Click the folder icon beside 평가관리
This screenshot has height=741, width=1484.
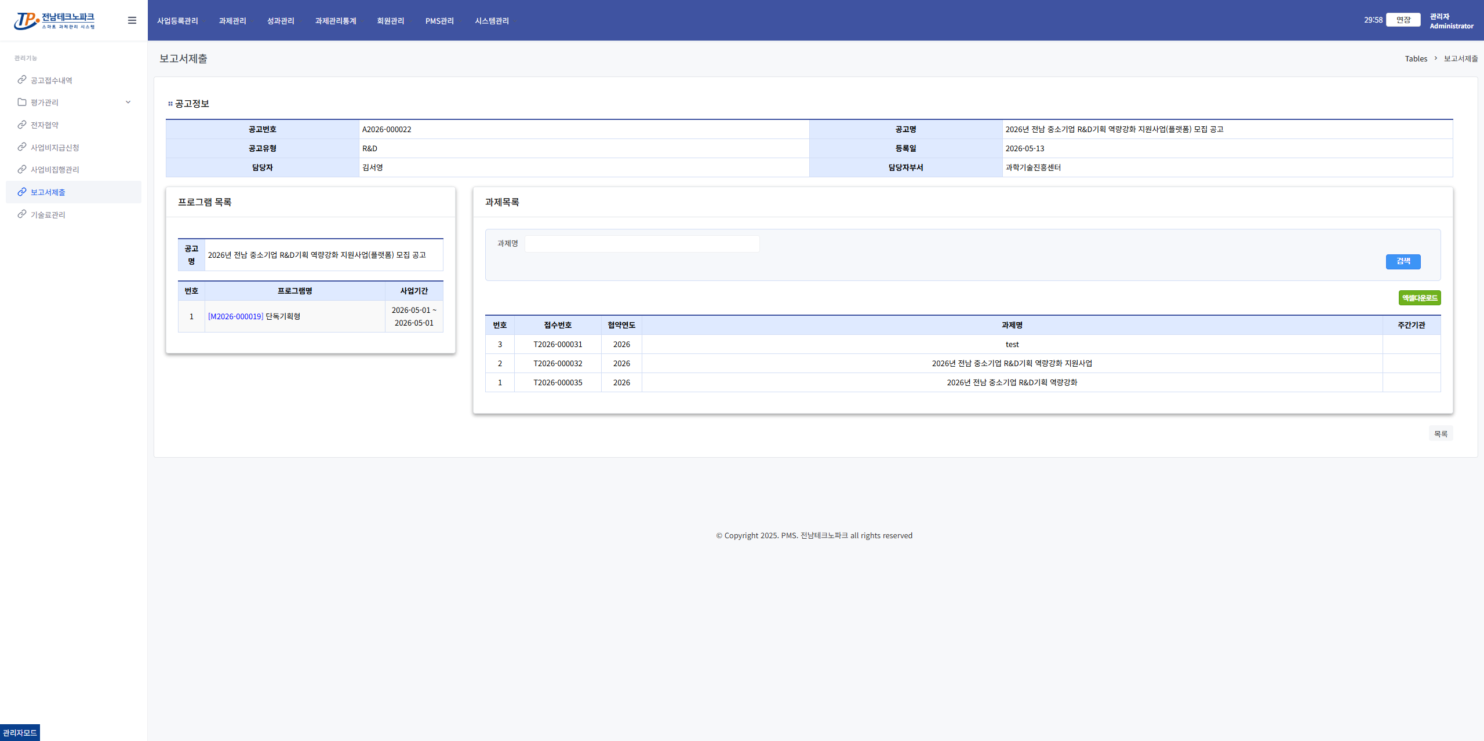[22, 102]
